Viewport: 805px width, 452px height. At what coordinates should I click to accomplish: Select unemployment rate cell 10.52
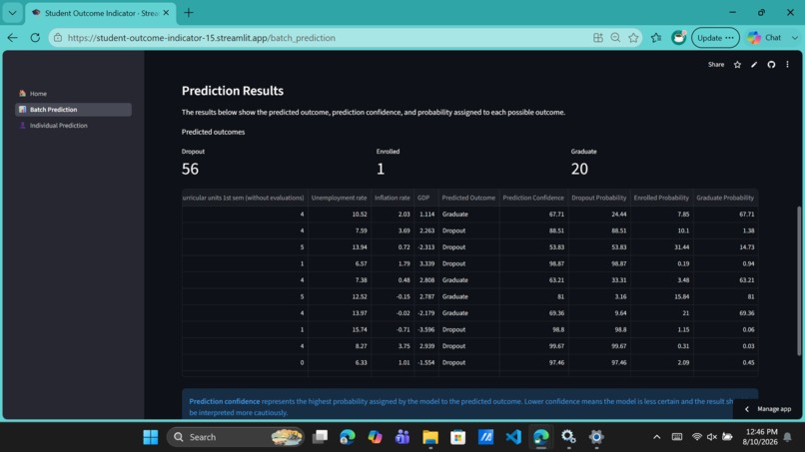pos(340,214)
